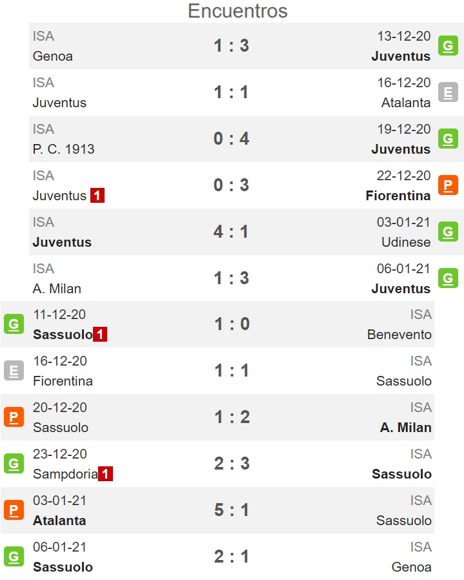Click the Encuentros section heading
This screenshot has height=580, width=464.
[237, 11]
